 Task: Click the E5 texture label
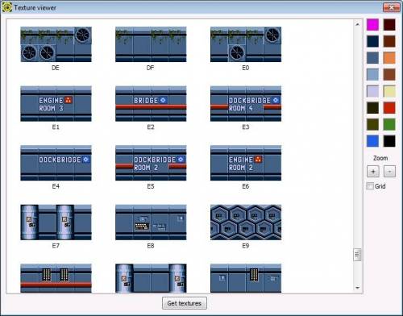pyautogui.click(x=151, y=186)
